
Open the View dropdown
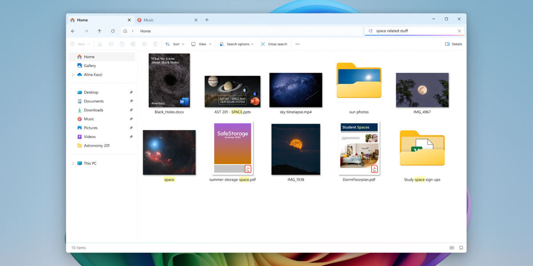click(201, 44)
